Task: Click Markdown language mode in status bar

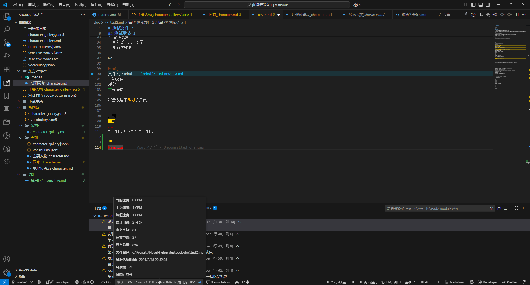Action: [457, 282]
